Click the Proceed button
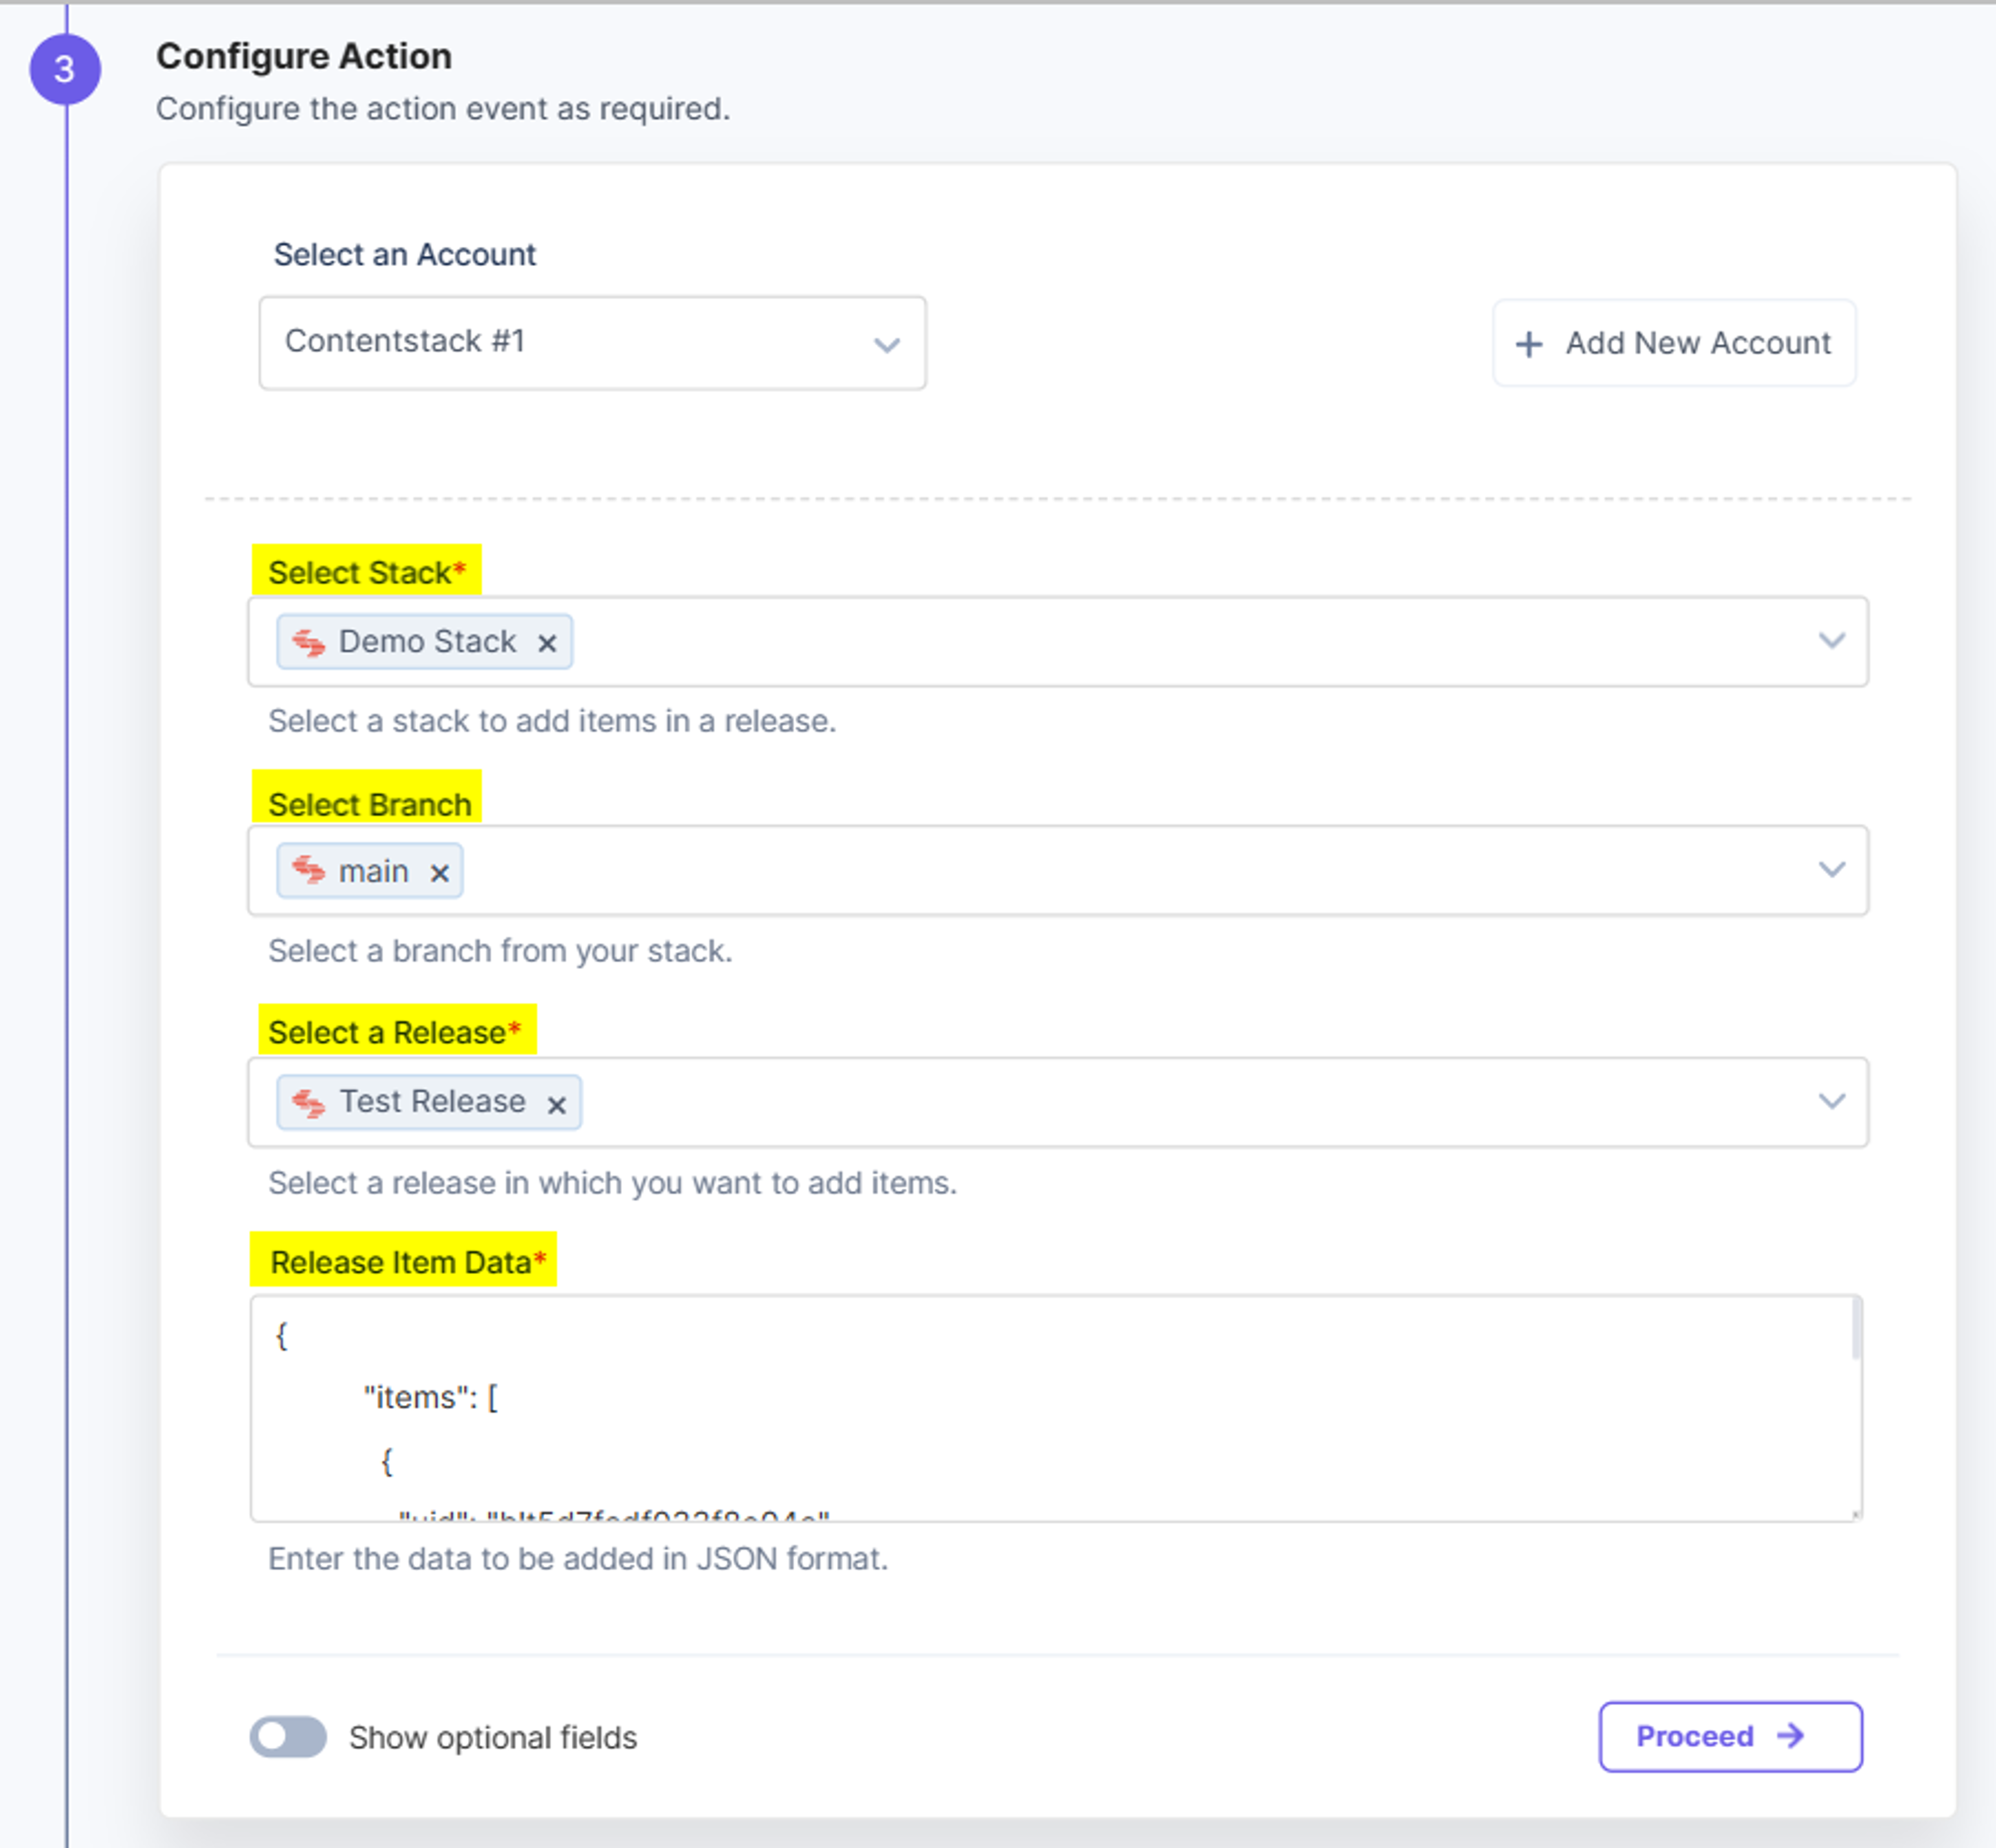This screenshot has height=1848, width=1996. coord(1730,1737)
